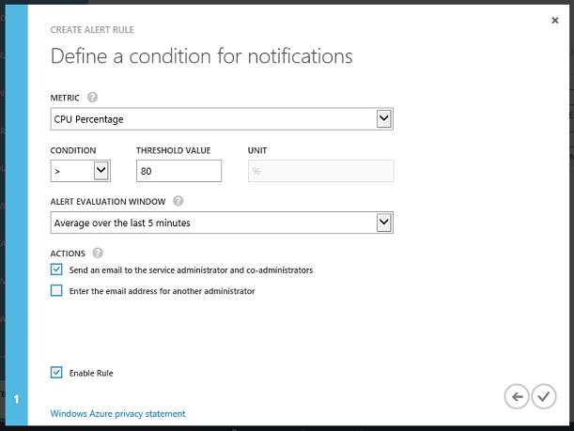574x431 pixels.
Task: Confirm the rule with the checkmark button
Action: click(544, 396)
